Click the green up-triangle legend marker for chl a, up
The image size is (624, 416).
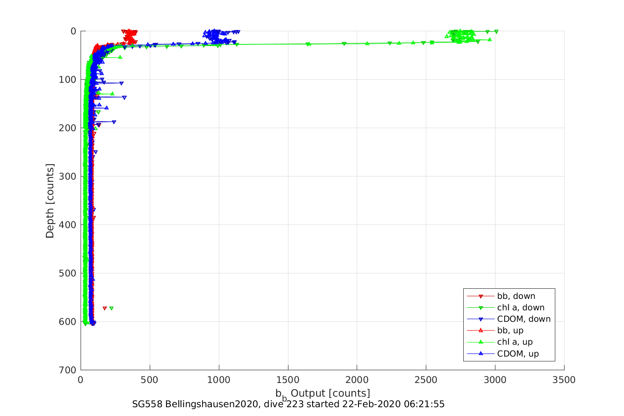(481, 342)
